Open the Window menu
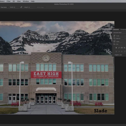This screenshot has width=126, height=126. tap(26, 1)
